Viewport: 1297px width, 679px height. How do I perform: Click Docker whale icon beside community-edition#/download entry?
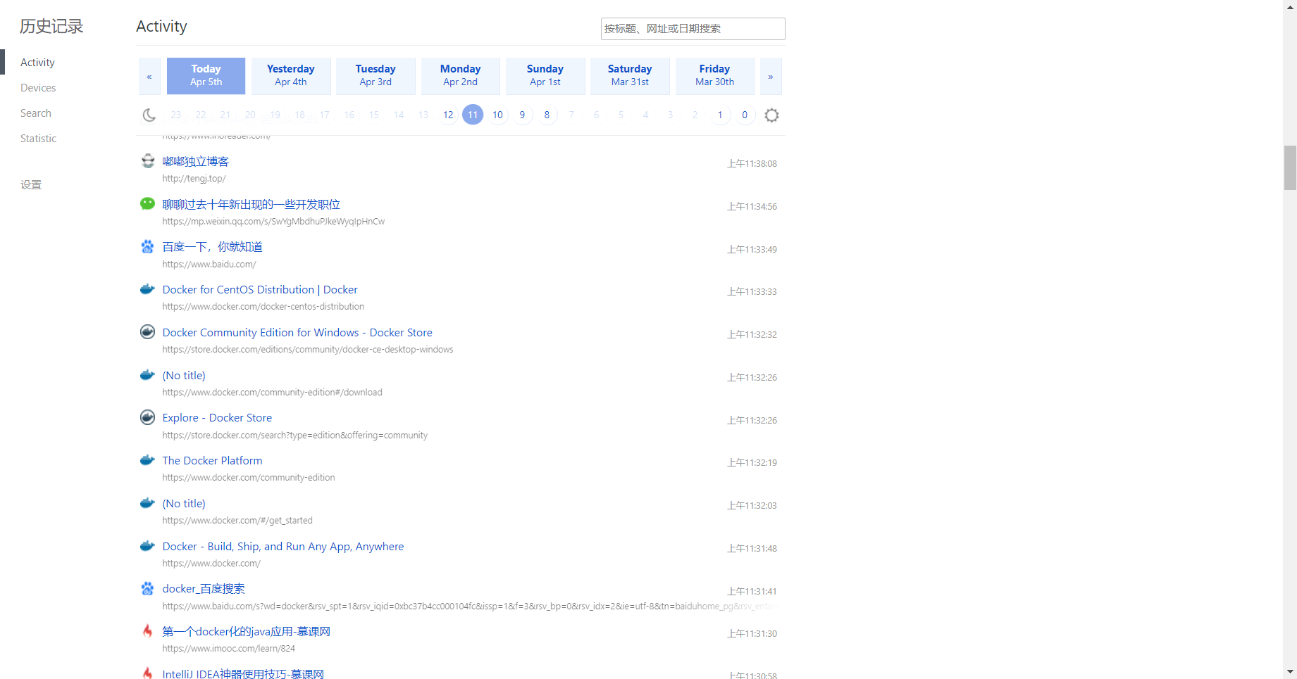(147, 375)
